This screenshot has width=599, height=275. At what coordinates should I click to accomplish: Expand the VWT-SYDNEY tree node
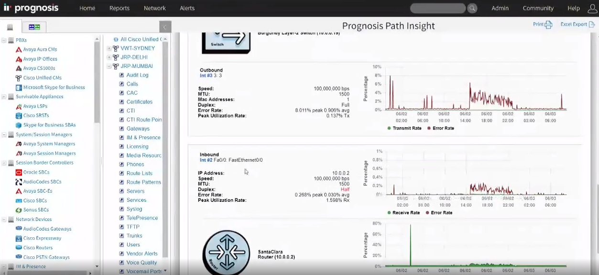click(x=109, y=48)
